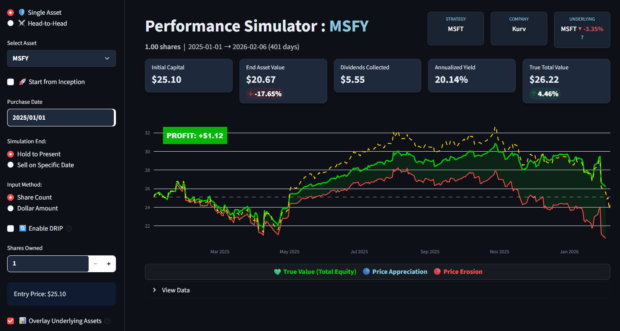Select Dollar Amount input method

pos(11,208)
